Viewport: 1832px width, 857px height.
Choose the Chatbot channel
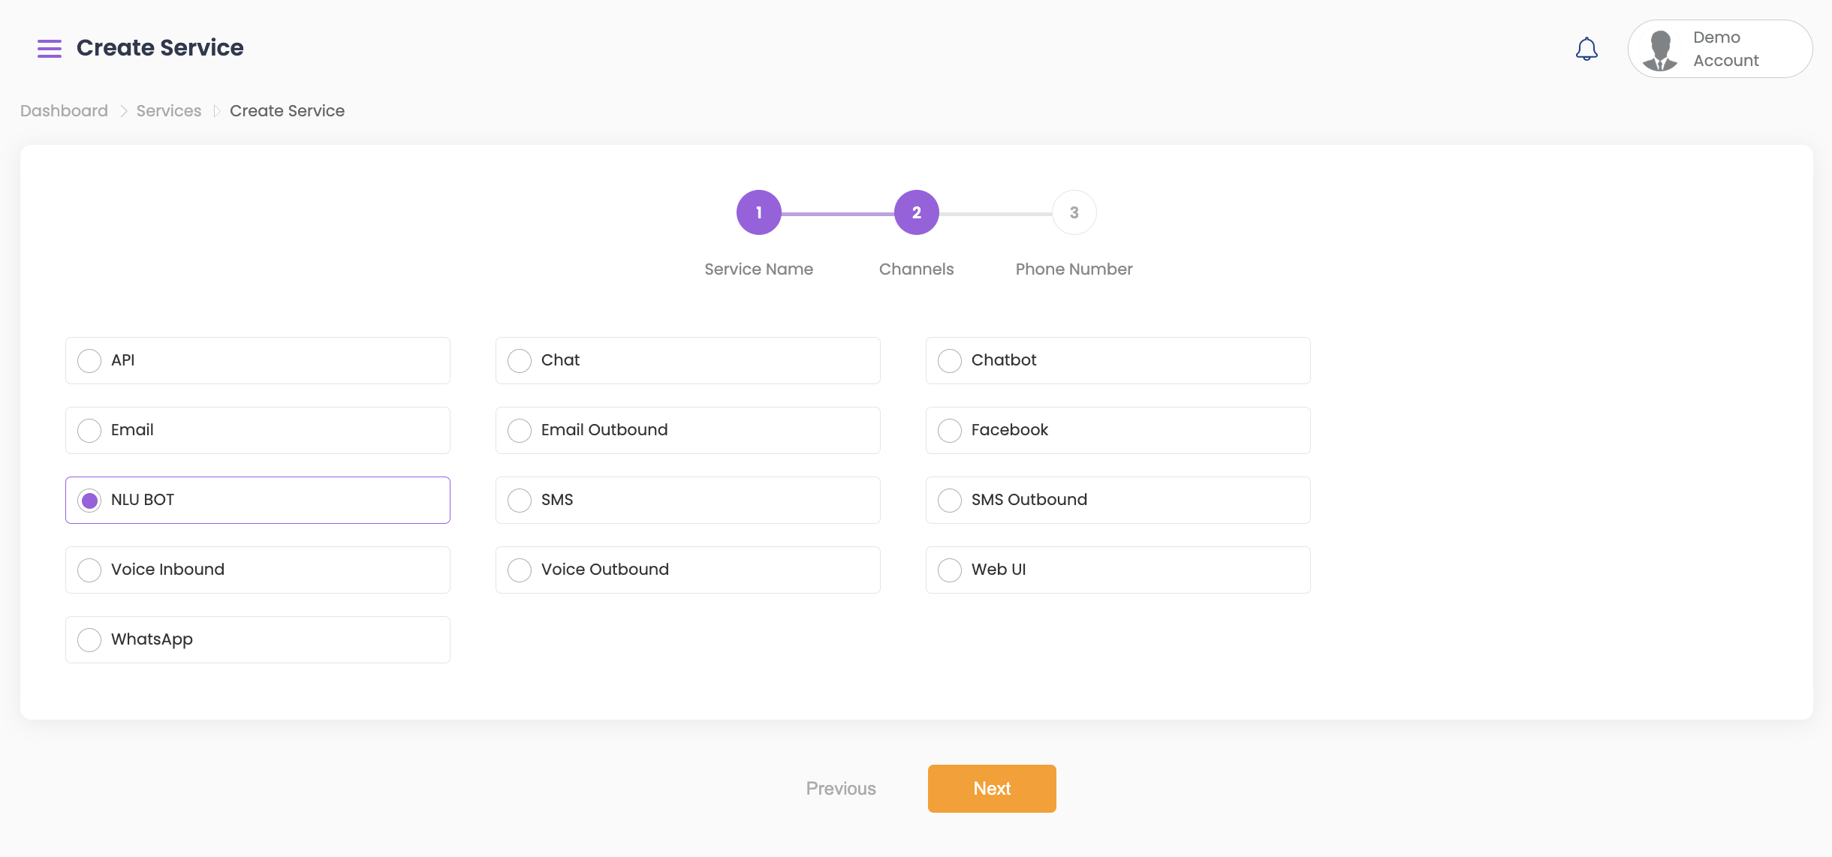coord(950,361)
